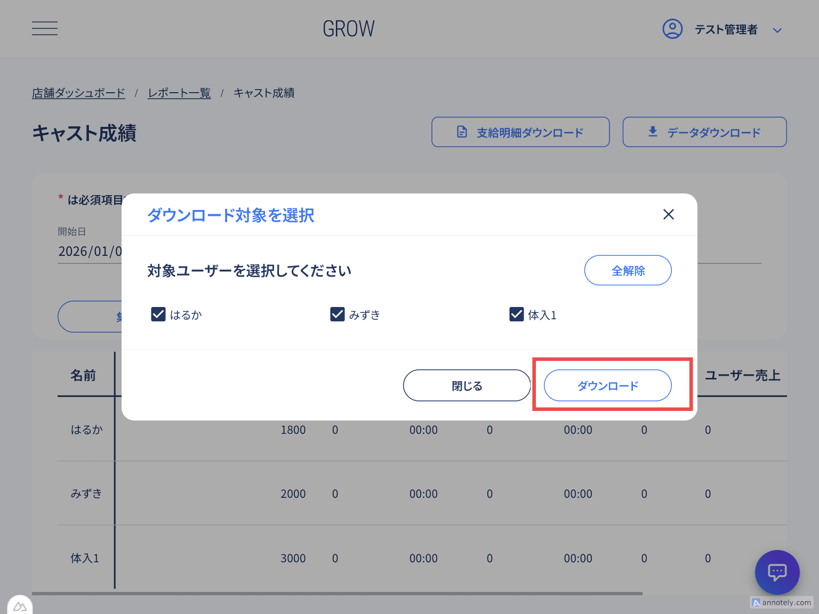Screen dimensions: 819x614
Task: Click the 全解除 deselect-all button
Action: click(x=628, y=270)
